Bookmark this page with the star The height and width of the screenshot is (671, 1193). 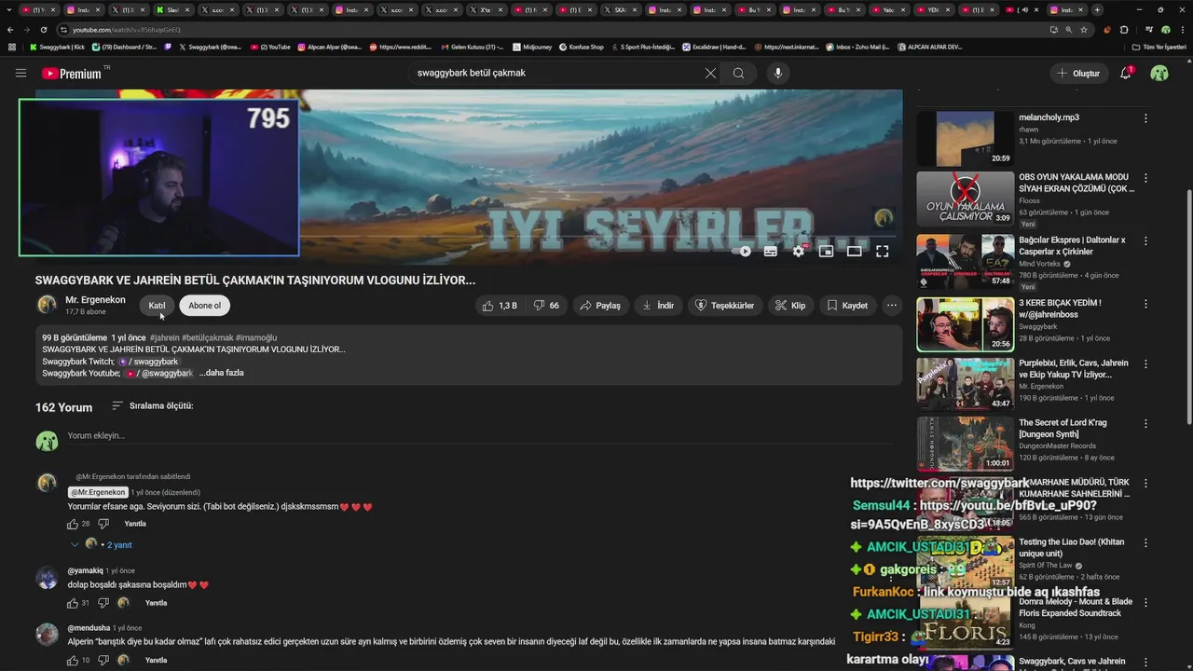1084,30
